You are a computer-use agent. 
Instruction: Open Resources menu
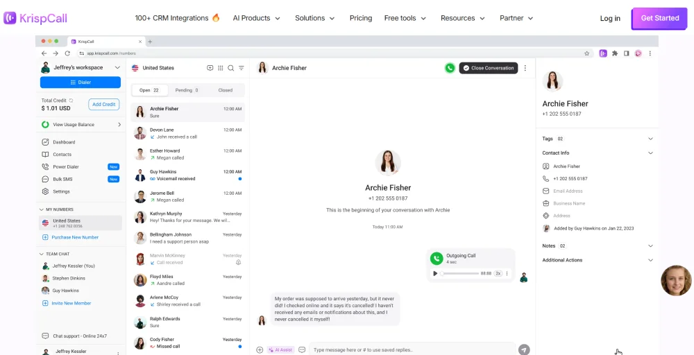(463, 18)
